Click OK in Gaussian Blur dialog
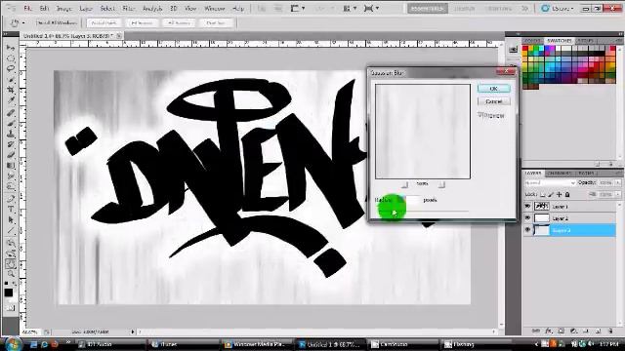 (x=494, y=89)
